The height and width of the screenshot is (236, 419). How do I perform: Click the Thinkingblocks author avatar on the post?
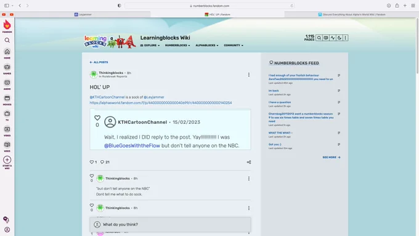click(94, 75)
